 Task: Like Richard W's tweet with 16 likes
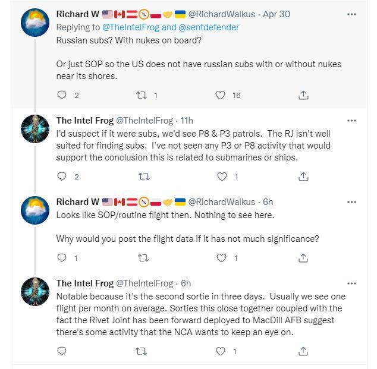[x=221, y=95]
